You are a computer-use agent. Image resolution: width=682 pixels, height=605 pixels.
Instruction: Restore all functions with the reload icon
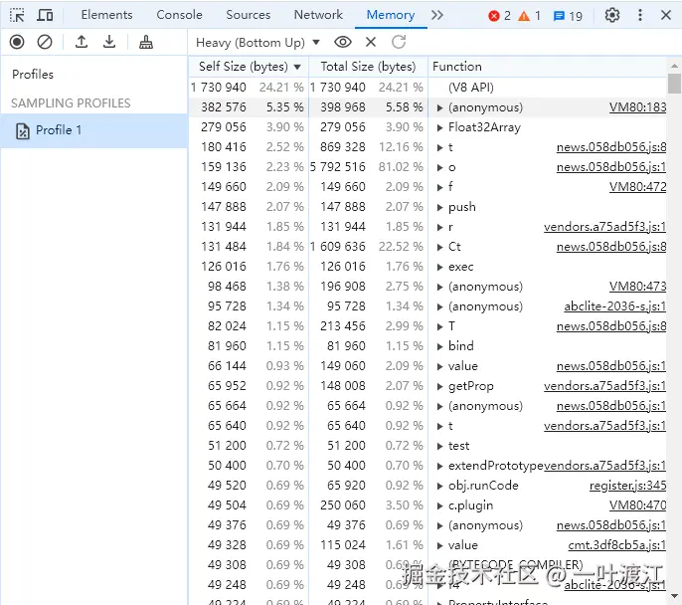click(399, 42)
